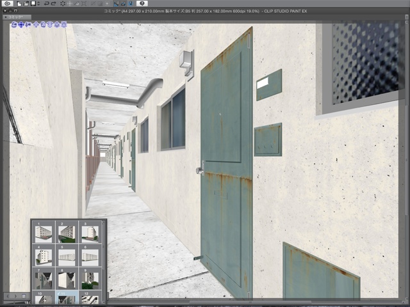Viewport: 410px width, 307px height.
Task: Click previous arrow in the object launcher
Action: point(8,296)
